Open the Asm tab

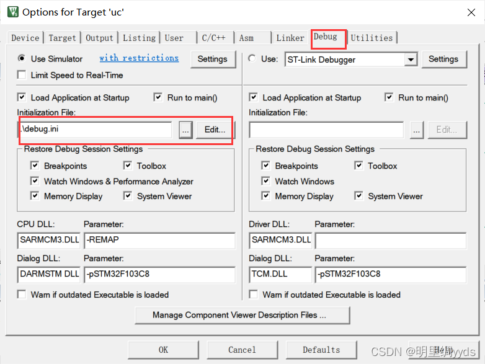[x=252, y=38]
